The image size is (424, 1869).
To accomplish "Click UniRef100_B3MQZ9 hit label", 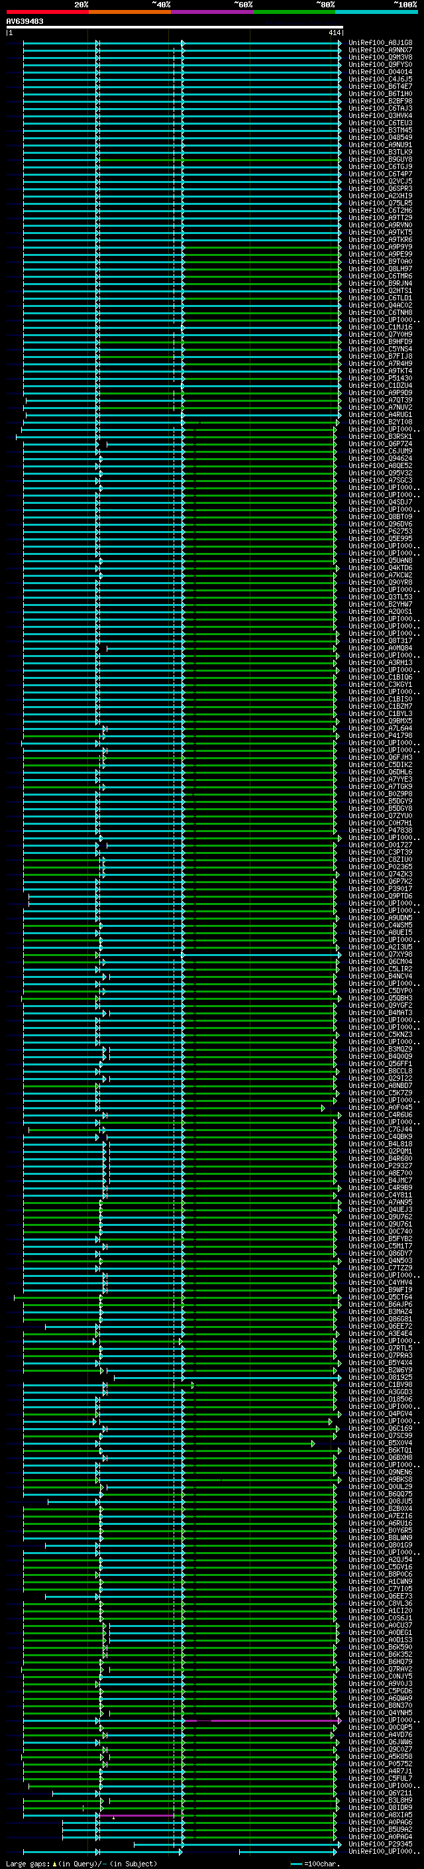I will [380, 1049].
